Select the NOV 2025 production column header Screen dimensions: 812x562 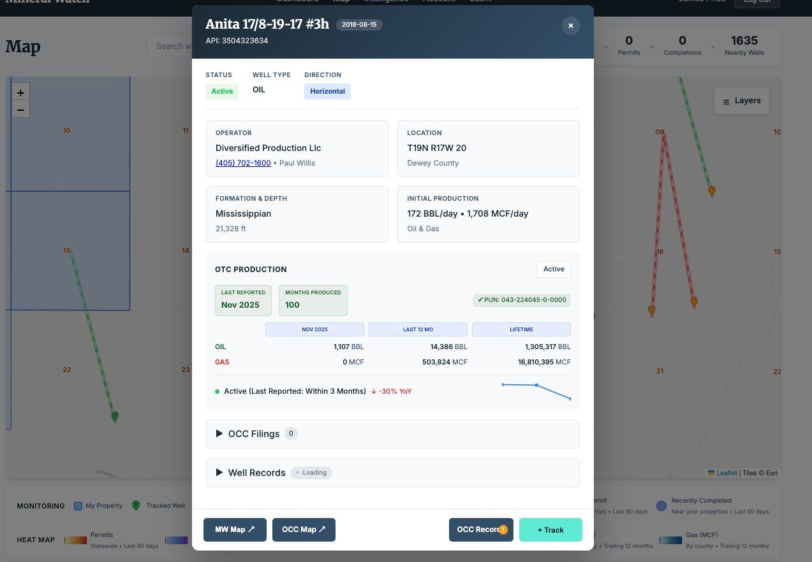click(314, 329)
